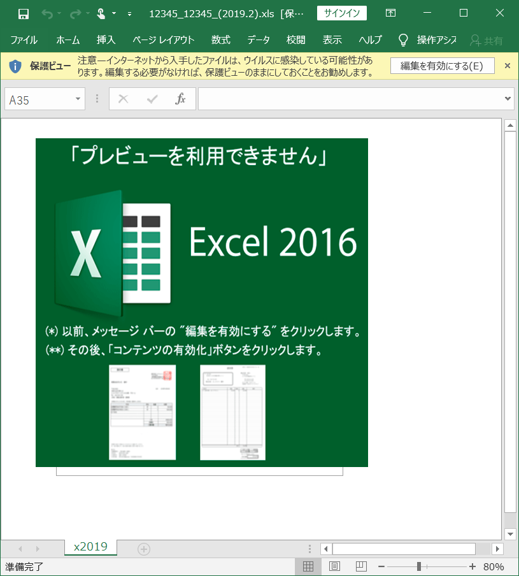Close the protected view message bar
Image resolution: width=519 pixels, height=576 pixels.
(x=508, y=66)
